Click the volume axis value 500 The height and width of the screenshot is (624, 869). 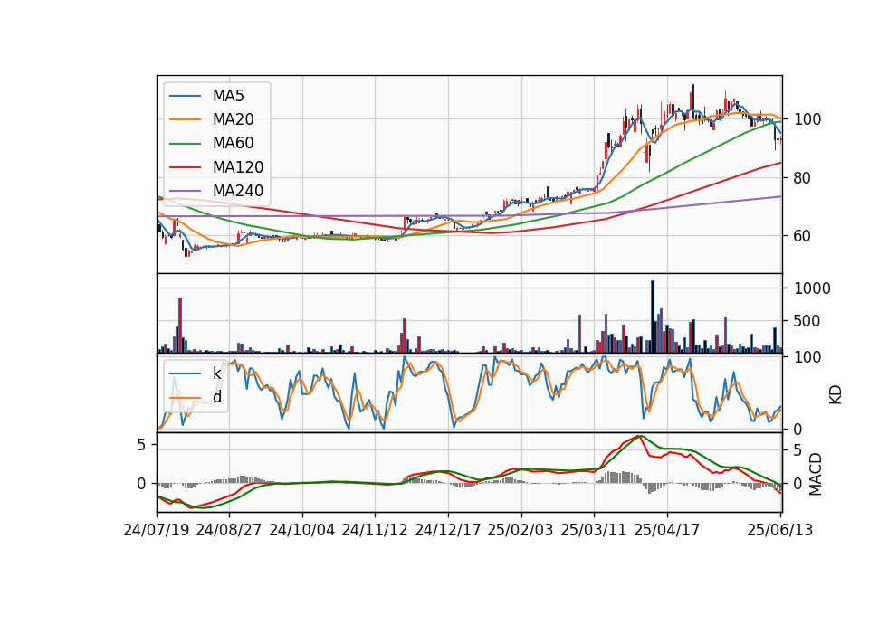tap(808, 321)
